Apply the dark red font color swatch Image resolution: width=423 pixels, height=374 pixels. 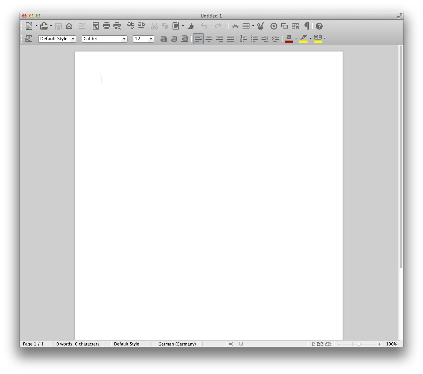tap(289, 39)
